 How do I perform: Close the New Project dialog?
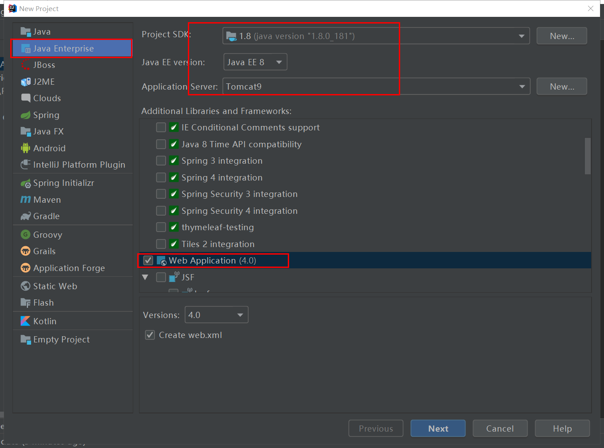point(591,8)
